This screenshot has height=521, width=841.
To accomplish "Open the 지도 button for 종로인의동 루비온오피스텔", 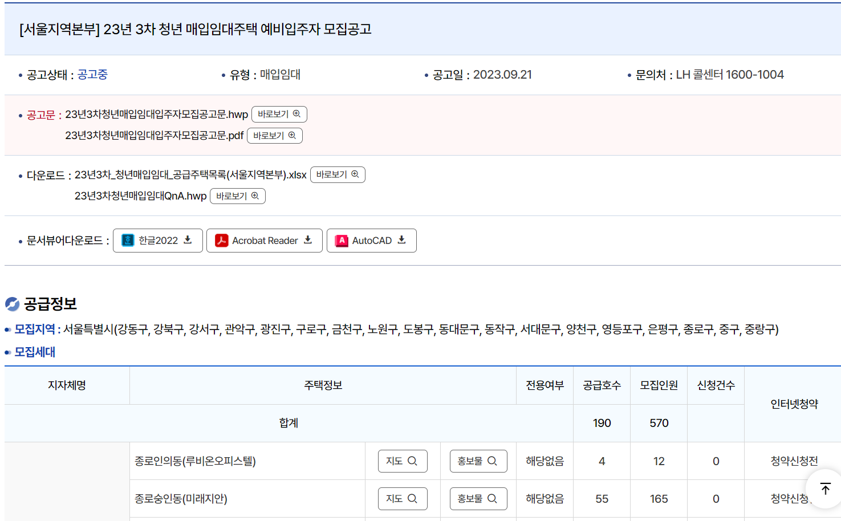I will [403, 461].
